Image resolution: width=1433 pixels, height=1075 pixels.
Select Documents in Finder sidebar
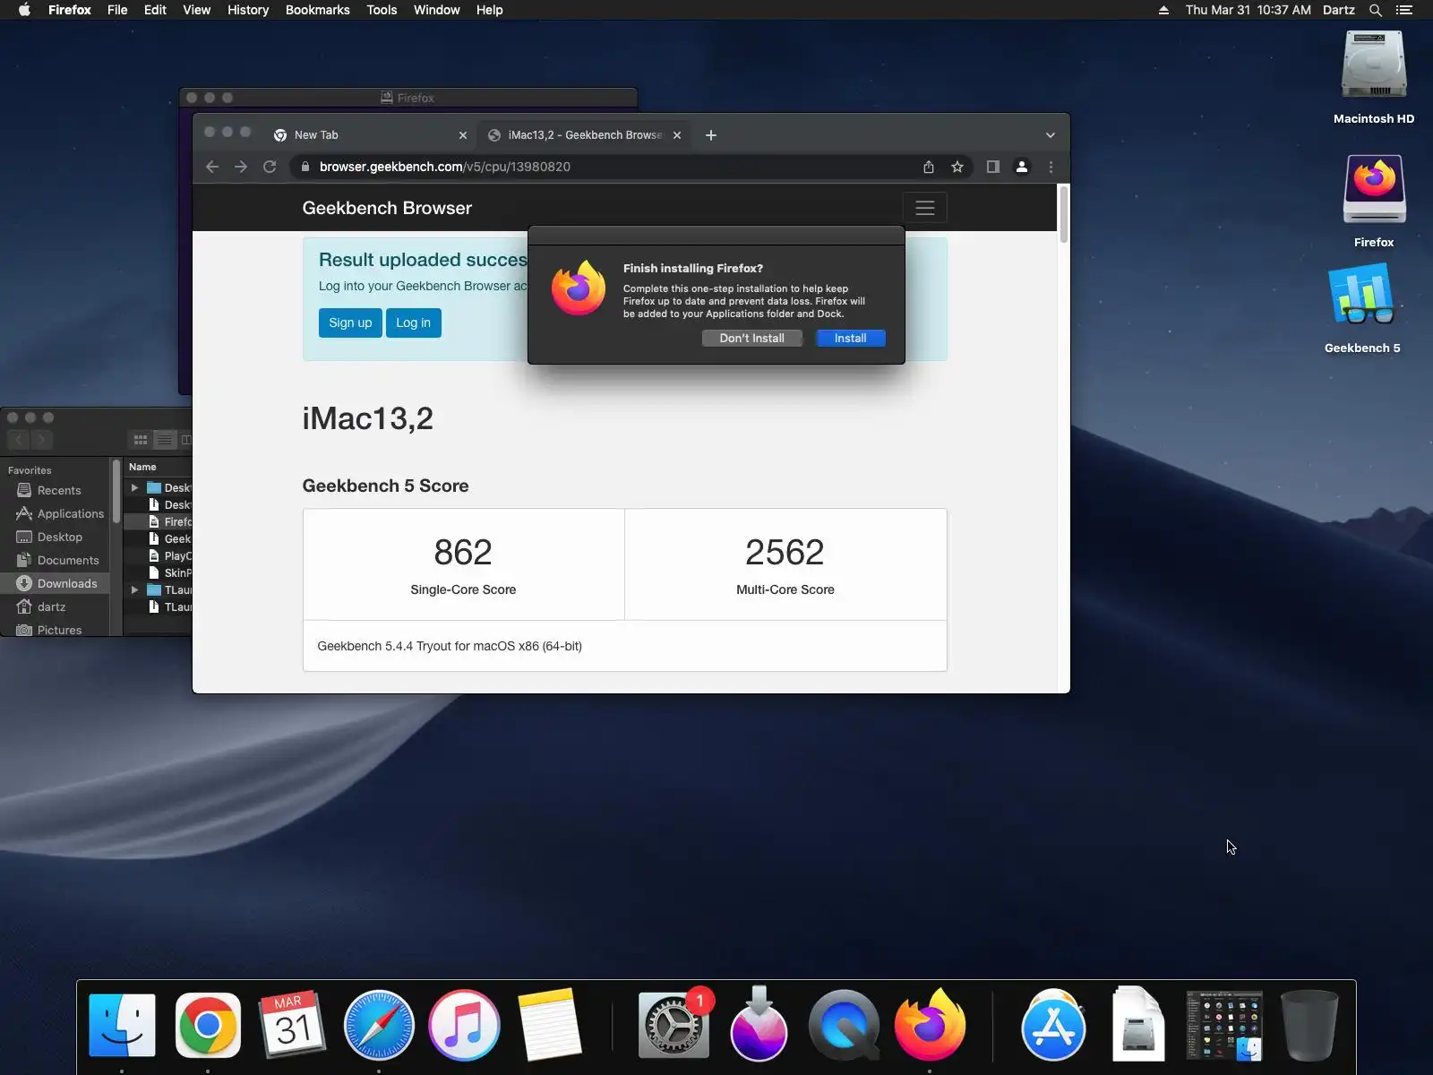[68, 560]
